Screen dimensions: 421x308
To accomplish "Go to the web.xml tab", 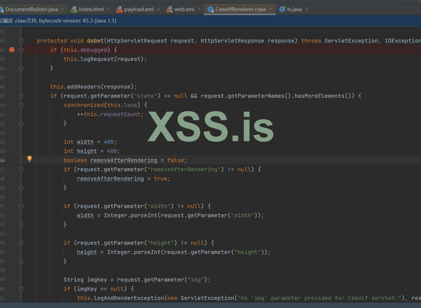I will coord(184,9).
